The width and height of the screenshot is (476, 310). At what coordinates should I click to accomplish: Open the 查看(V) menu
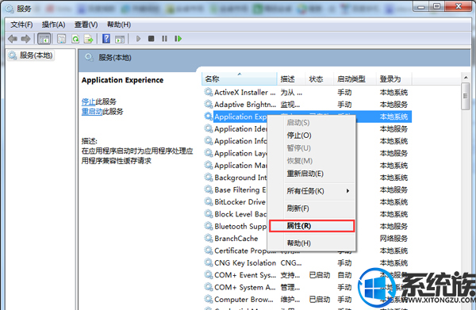pyautogui.click(x=86, y=25)
